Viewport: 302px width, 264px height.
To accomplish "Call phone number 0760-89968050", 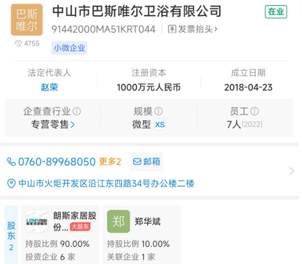I will click(x=57, y=161).
